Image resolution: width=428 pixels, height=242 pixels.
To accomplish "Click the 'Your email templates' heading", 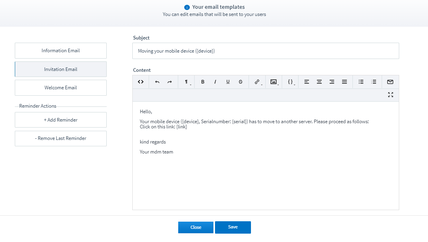I will pos(218,7).
